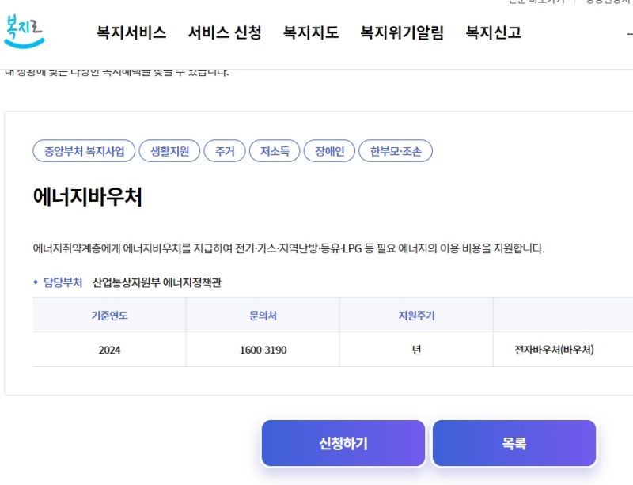Screen dimensions: 633x485
Task: Click the 에너지바우처 title heading
Action: (88, 197)
